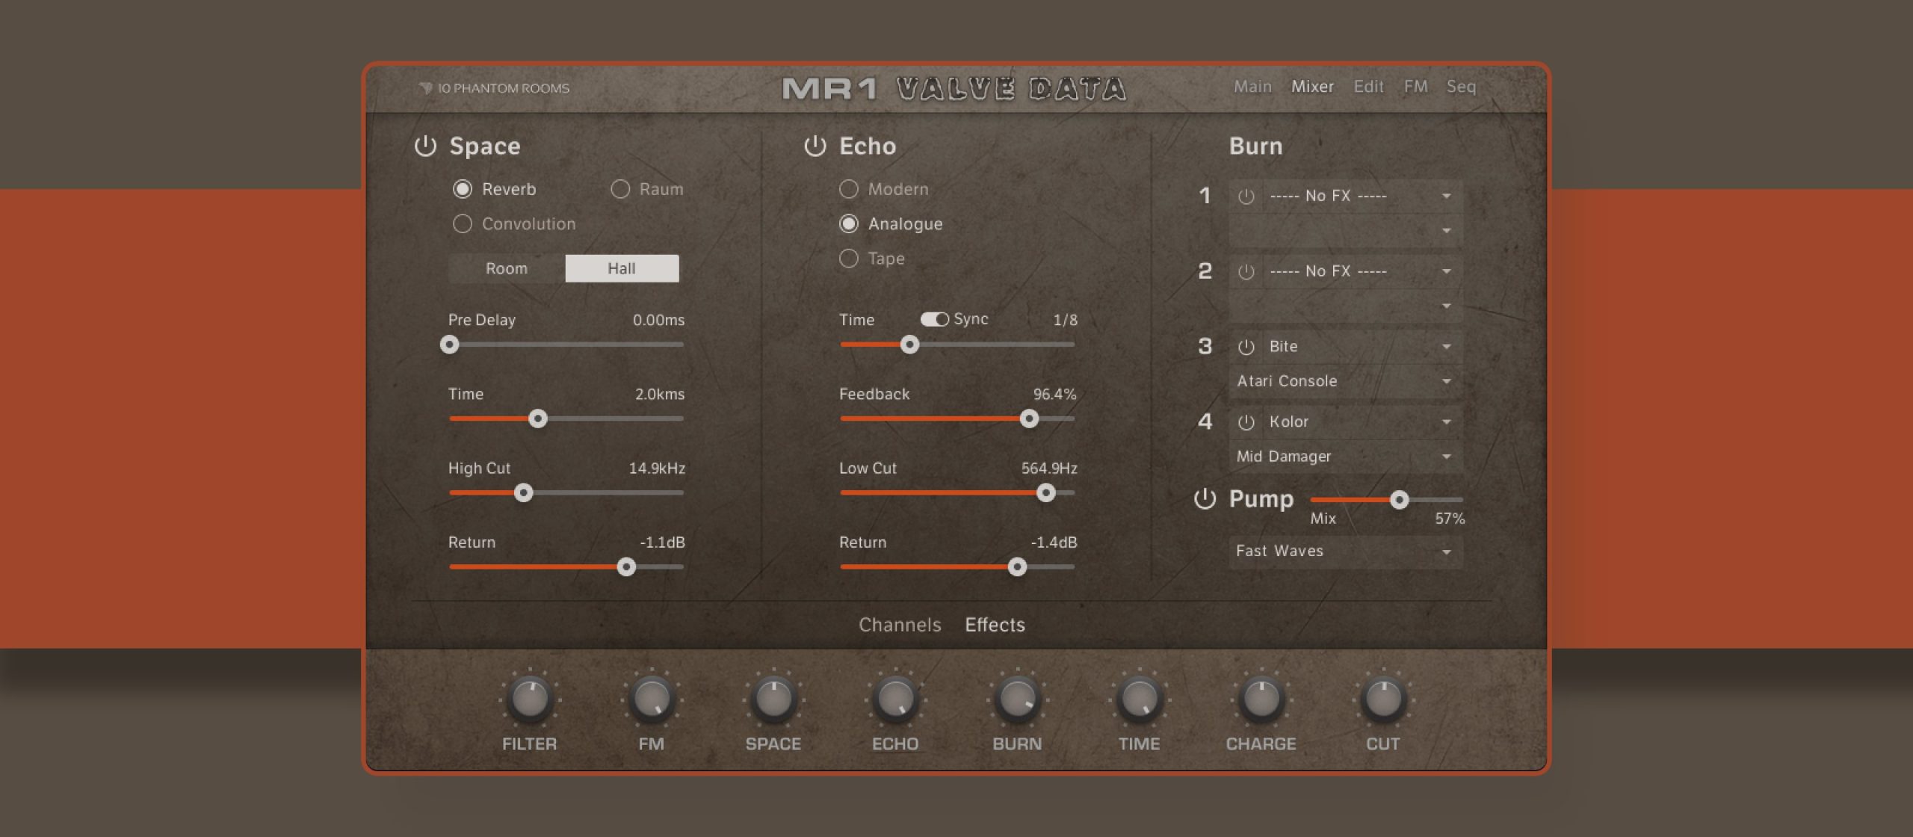Switch to the FM page

click(x=1415, y=87)
